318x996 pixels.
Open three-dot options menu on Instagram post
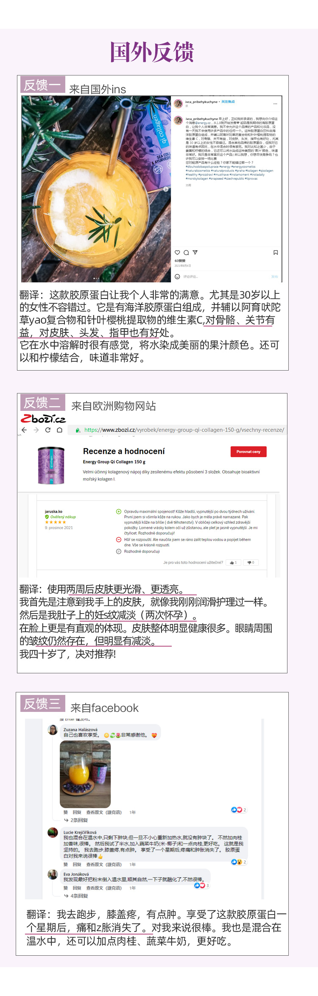275,103
